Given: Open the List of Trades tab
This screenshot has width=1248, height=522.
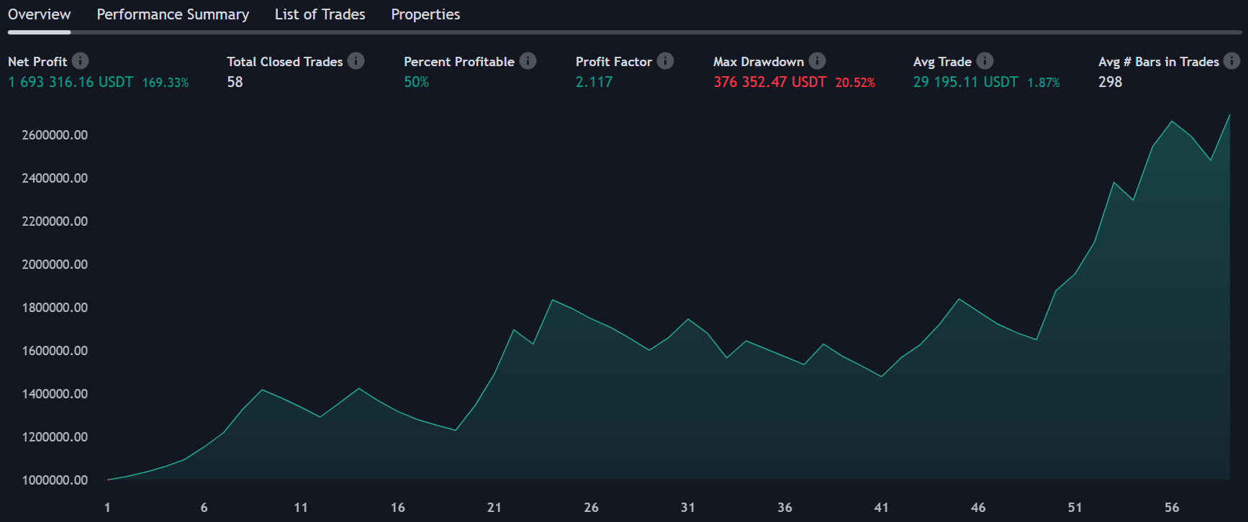Looking at the screenshot, I should click(320, 14).
